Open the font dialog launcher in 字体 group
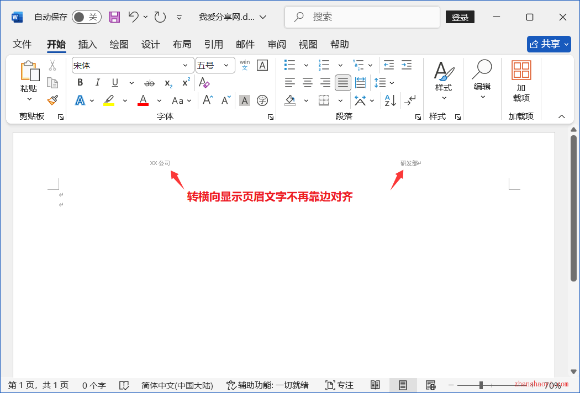The image size is (580, 393). pyautogui.click(x=271, y=117)
